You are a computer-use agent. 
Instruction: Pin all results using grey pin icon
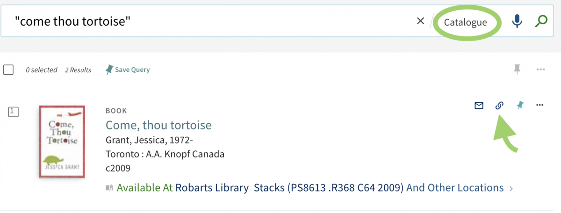coord(517,70)
